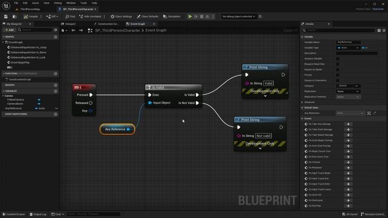Navigate back in graph history
The height and width of the screenshot is (218, 388).
pyautogui.click(x=73, y=30)
